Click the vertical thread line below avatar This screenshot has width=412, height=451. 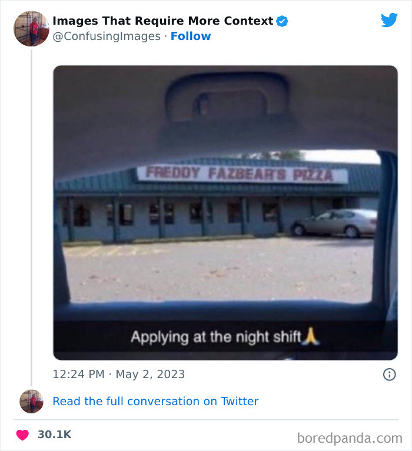31,218
